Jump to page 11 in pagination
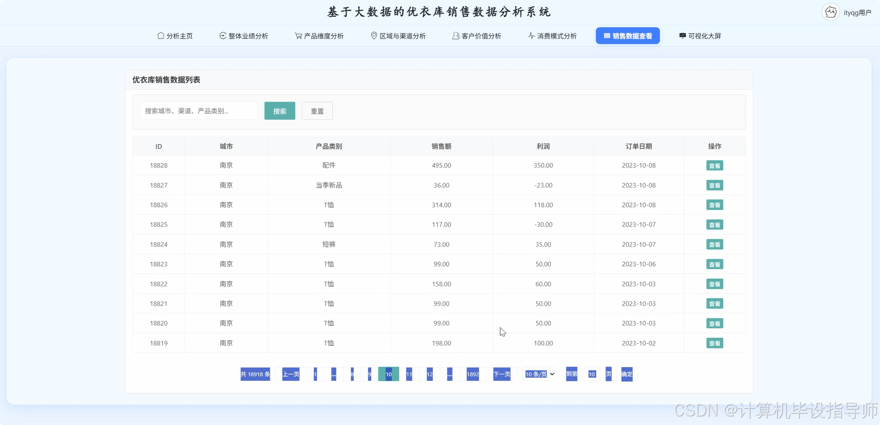Viewport: 880px width, 425px height. pyautogui.click(x=409, y=374)
